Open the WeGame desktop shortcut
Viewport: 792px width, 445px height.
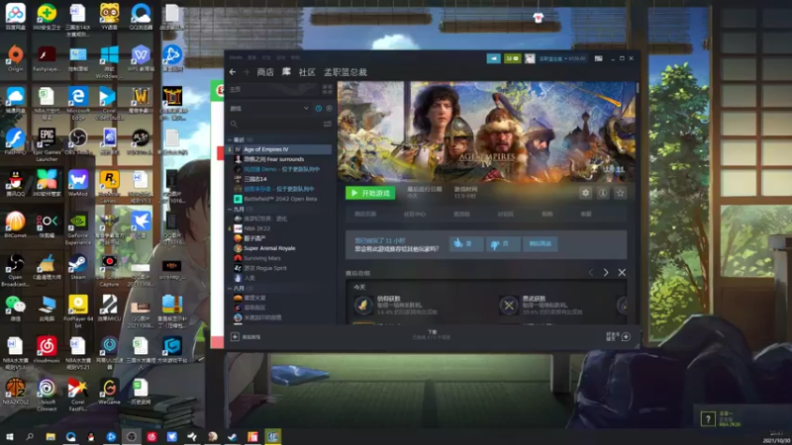(109, 392)
